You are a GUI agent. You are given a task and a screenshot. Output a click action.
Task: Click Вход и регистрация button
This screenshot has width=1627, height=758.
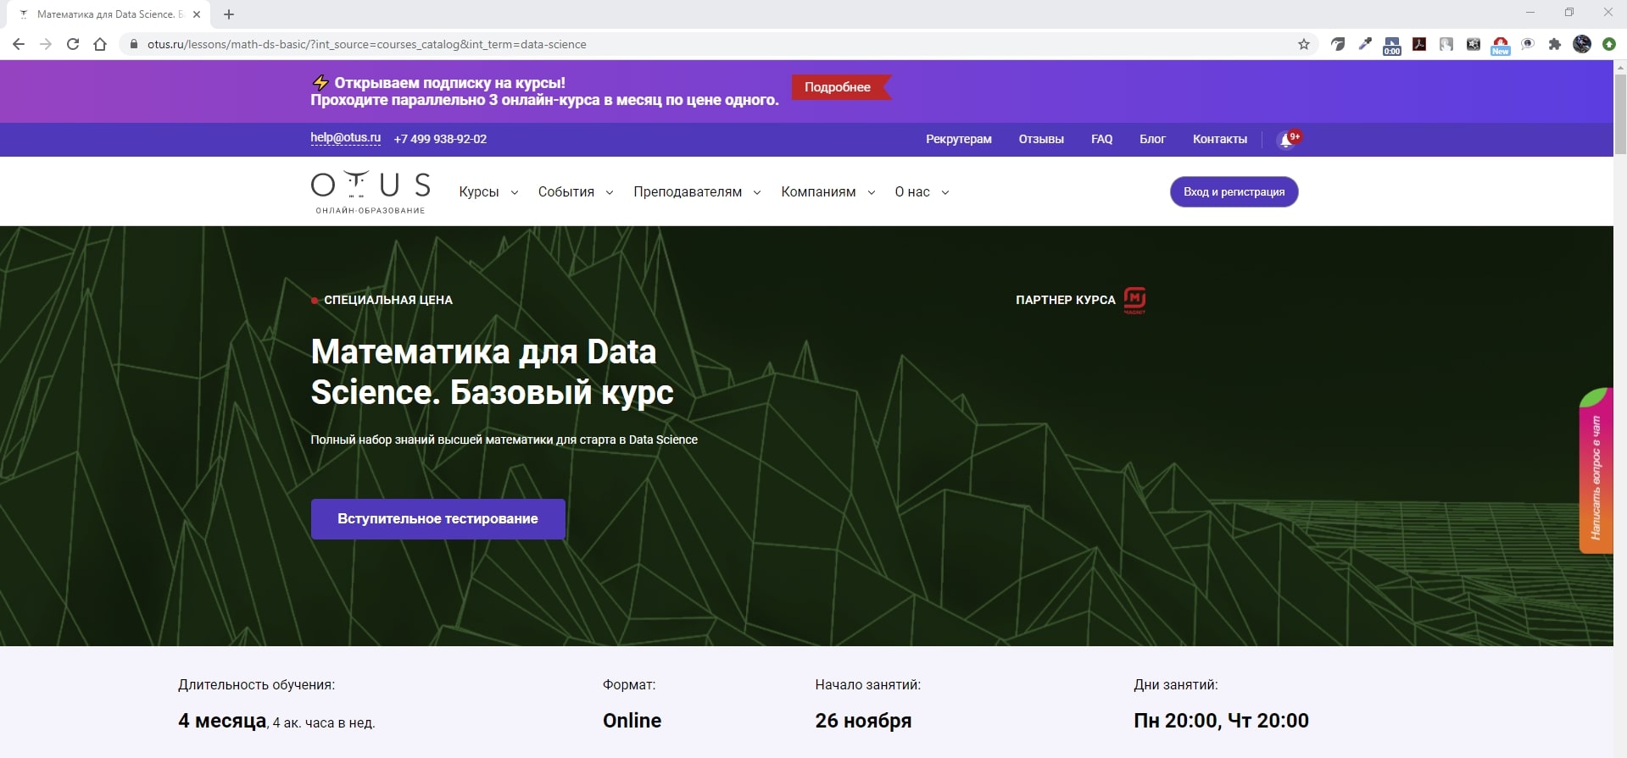1234,191
